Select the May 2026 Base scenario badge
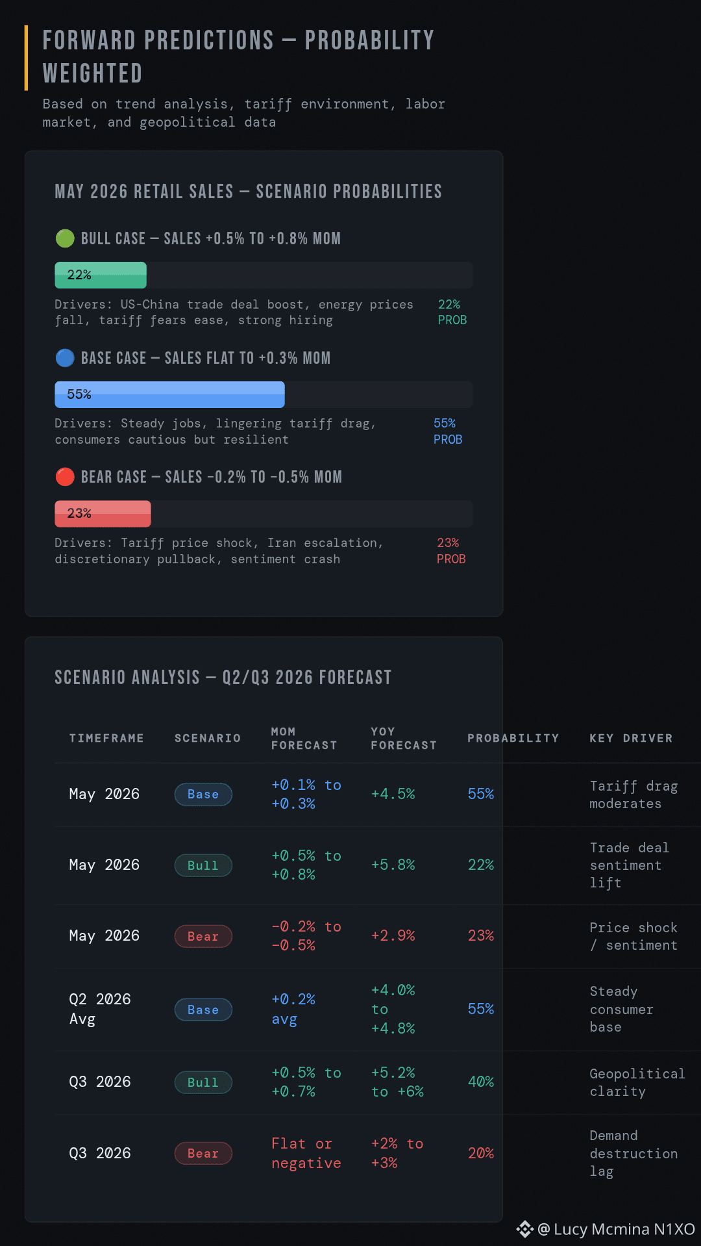The image size is (701, 1246). point(203,794)
